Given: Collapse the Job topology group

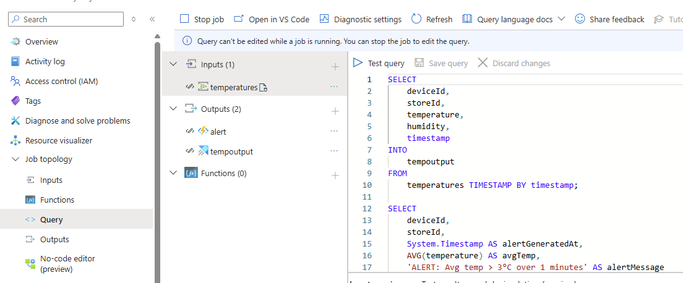Looking at the screenshot, I should [15, 159].
